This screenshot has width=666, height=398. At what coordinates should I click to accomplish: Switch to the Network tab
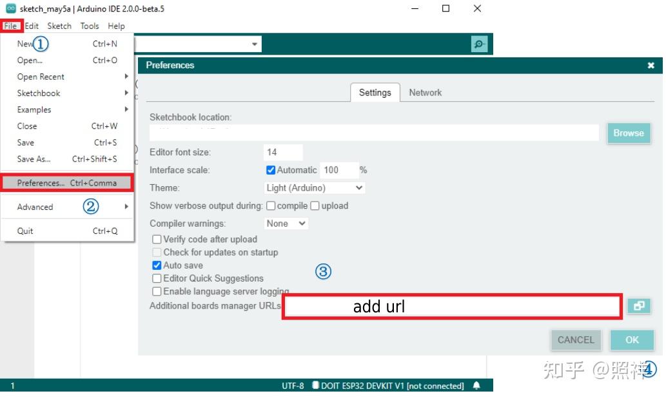(x=425, y=93)
